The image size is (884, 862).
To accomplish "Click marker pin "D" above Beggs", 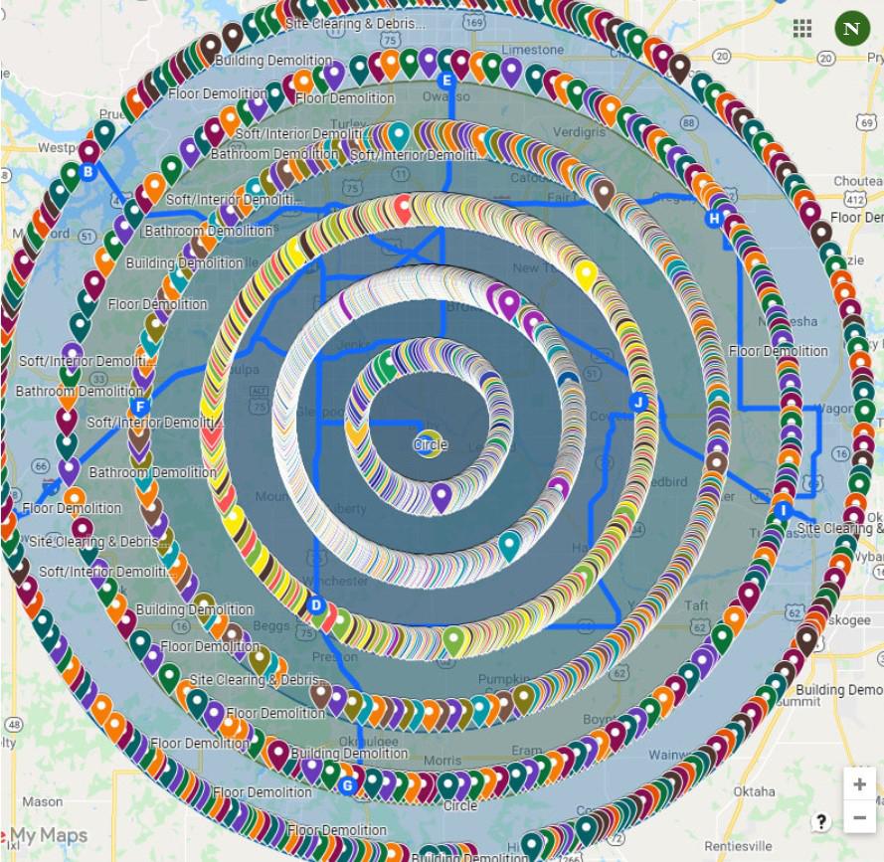I will point(318,603).
